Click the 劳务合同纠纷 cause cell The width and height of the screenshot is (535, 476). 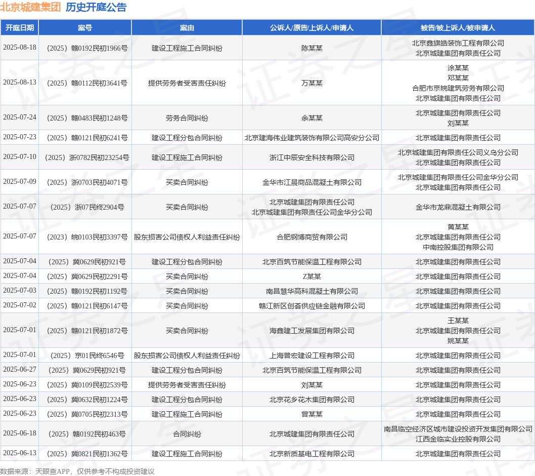point(187,118)
